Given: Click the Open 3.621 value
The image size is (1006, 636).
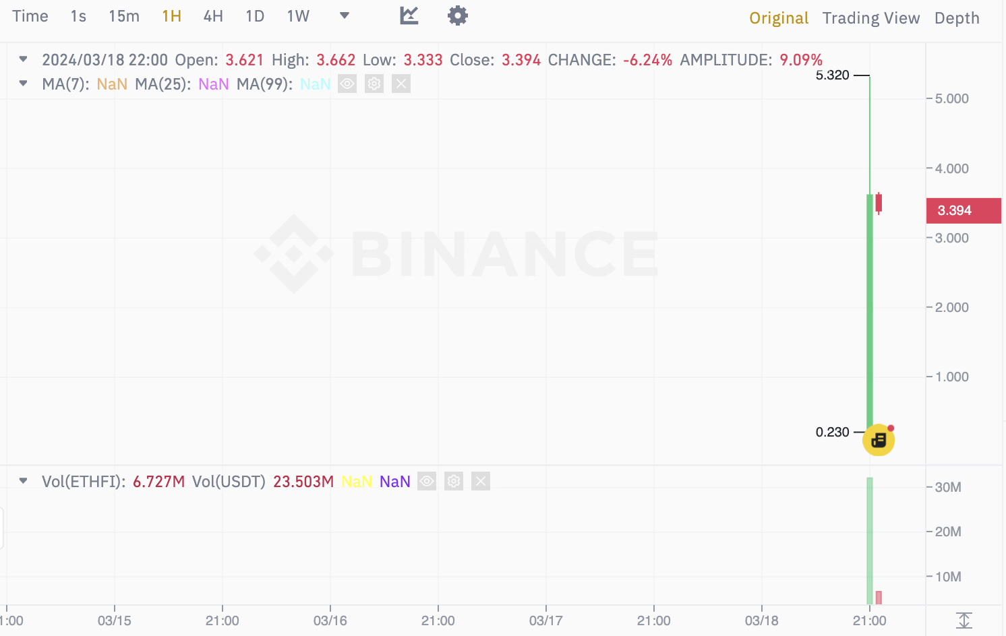Looking at the screenshot, I should tap(245, 60).
